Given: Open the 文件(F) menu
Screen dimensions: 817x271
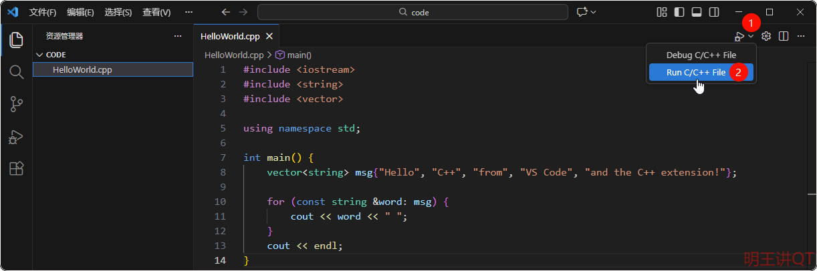Looking at the screenshot, I should click(x=43, y=12).
